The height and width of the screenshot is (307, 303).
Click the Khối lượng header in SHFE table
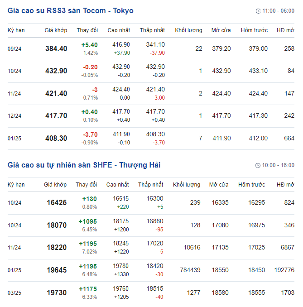pos(186,185)
